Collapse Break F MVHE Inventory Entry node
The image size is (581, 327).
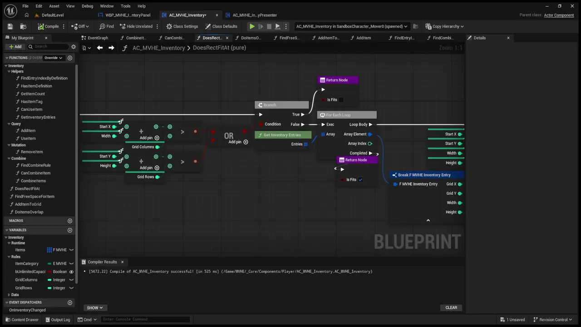(428, 220)
